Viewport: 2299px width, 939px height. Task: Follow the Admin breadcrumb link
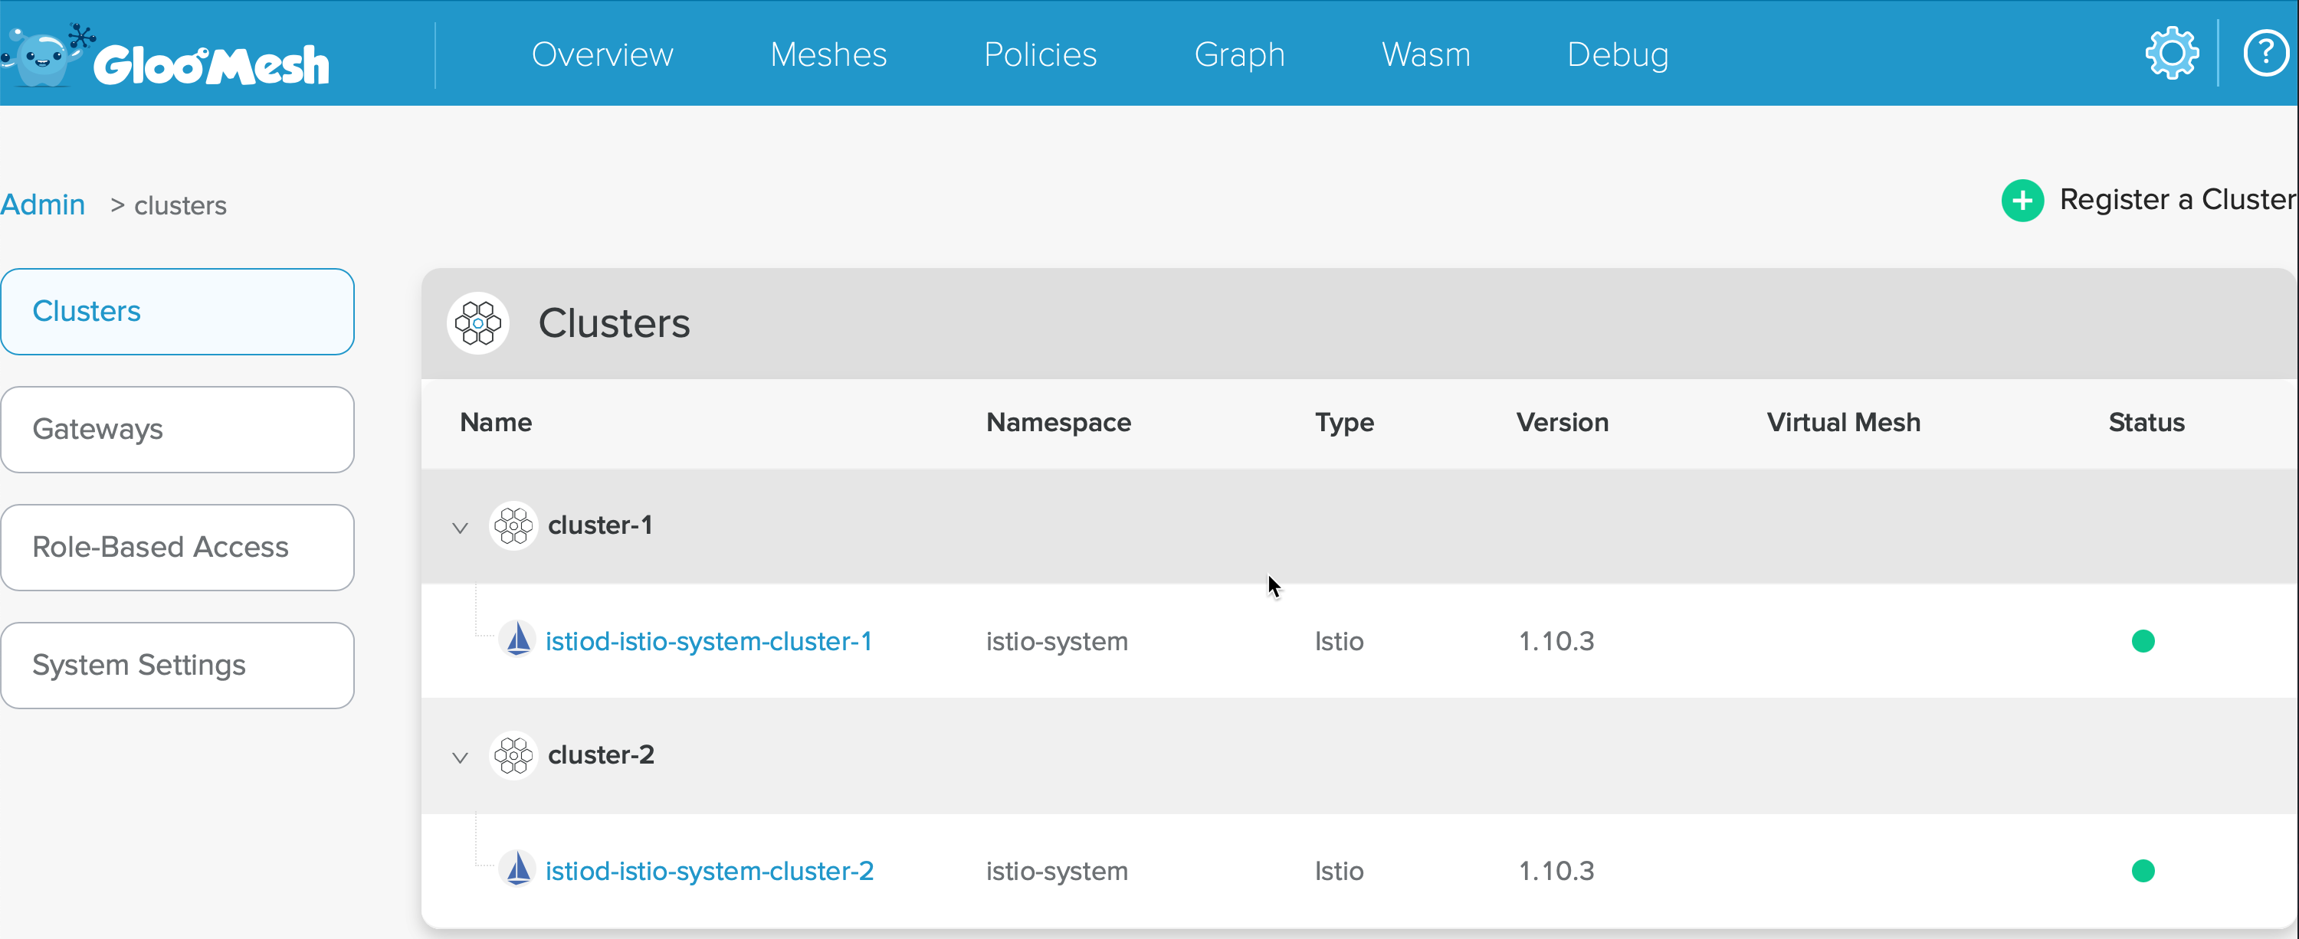coord(43,204)
